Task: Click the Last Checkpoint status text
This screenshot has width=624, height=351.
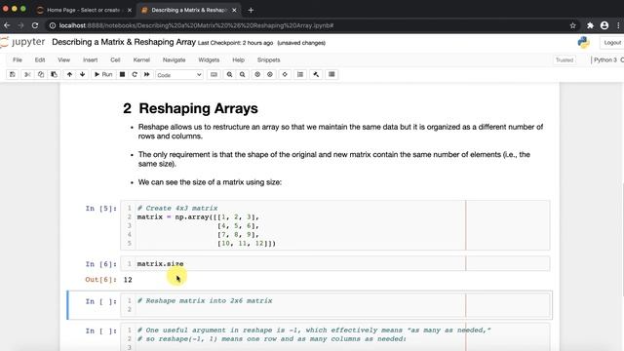Action: (x=235, y=43)
